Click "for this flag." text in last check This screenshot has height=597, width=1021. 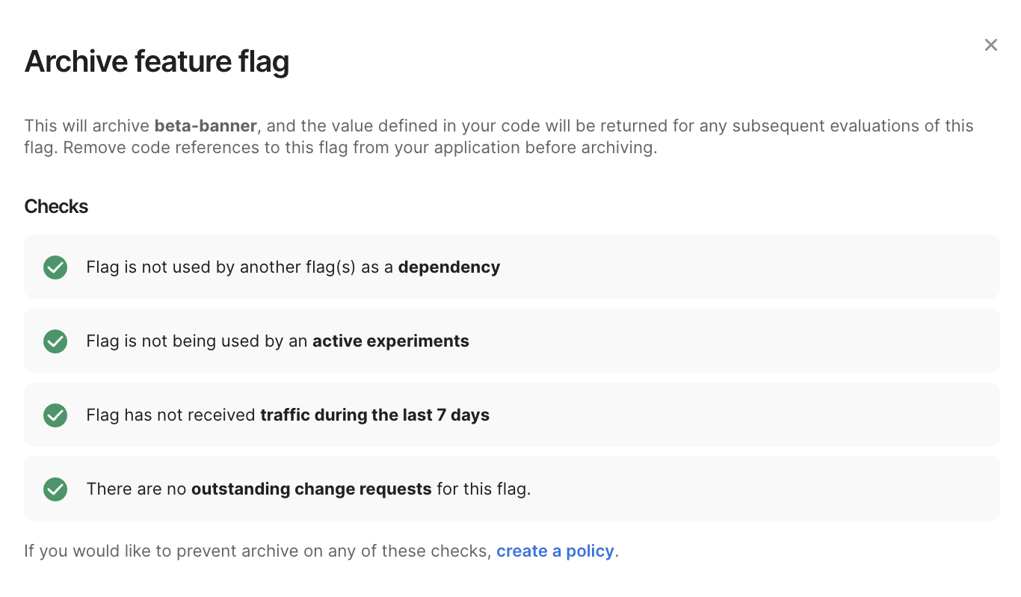(x=484, y=489)
